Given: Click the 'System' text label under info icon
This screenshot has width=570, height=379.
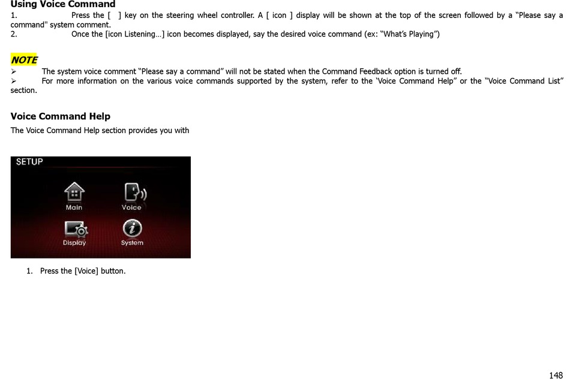Looking at the screenshot, I should [x=132, y=243].
